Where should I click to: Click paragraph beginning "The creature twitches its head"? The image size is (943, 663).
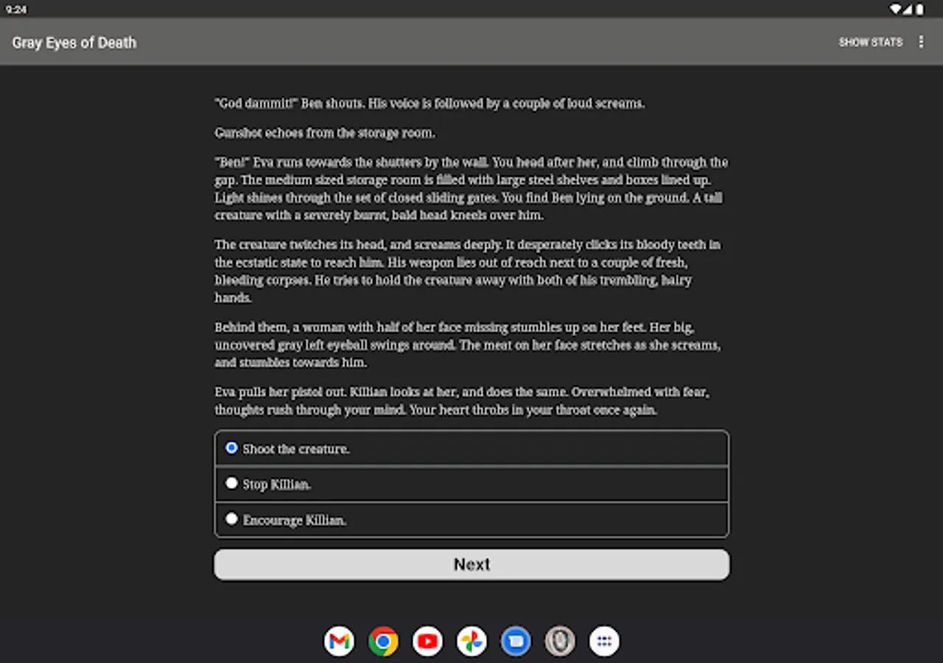(x=469, y=271)
